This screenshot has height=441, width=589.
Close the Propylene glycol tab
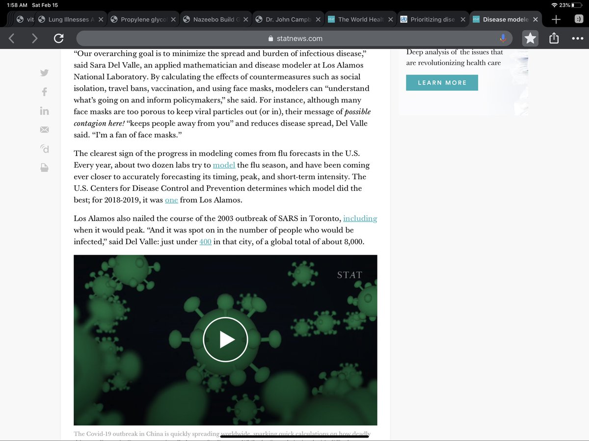tap(173, 20)
